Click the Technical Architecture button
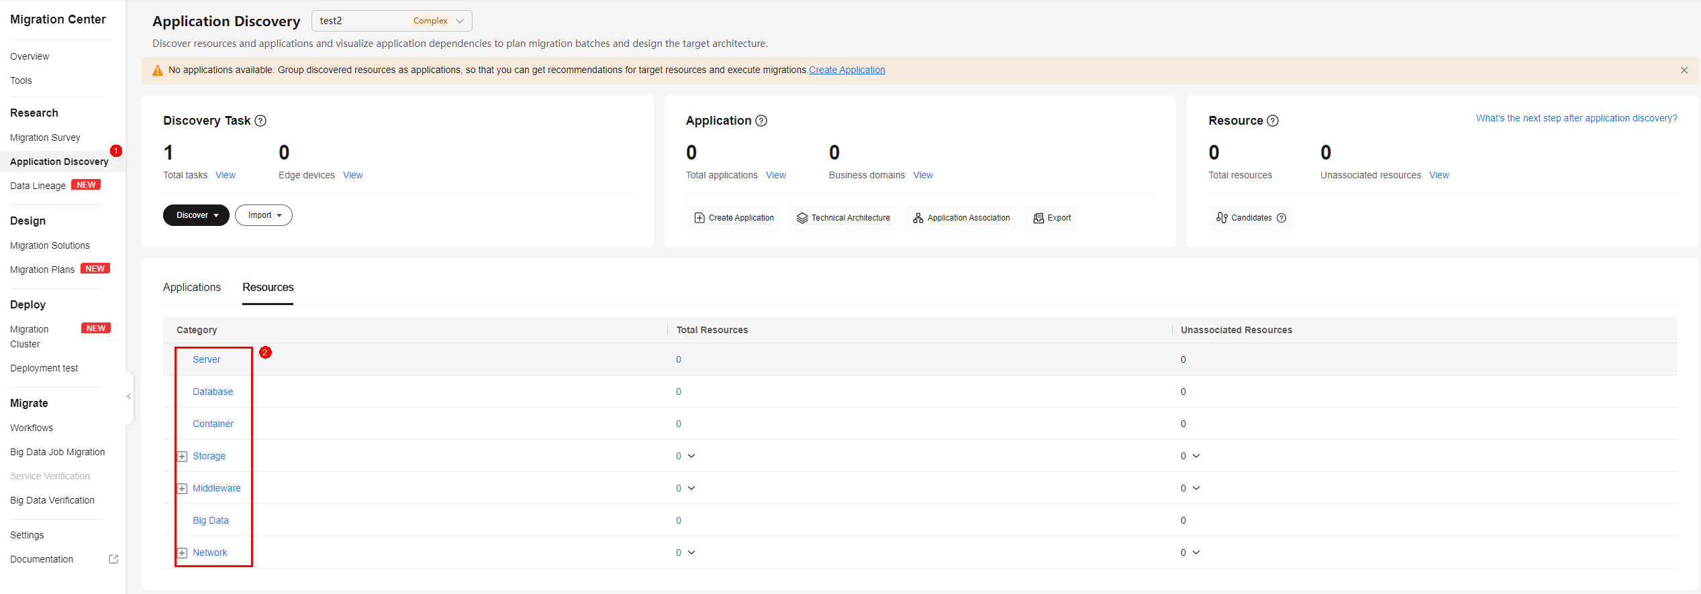The width and height of the screenshot is (1701, 594). click(x=843, y=218)
